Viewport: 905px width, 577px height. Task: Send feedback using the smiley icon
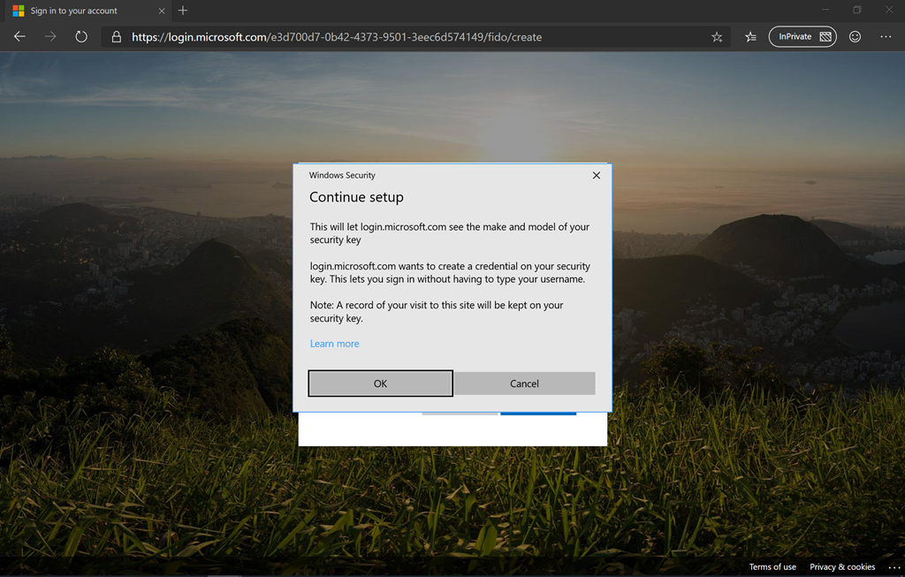(855, 37)
